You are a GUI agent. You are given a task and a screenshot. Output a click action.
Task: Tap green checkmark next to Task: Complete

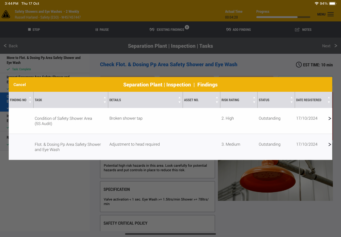pos(8,69)
